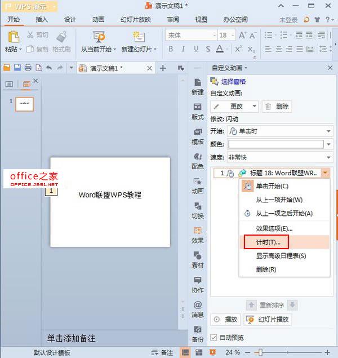Apply subscript formatting

pos(251,49)
